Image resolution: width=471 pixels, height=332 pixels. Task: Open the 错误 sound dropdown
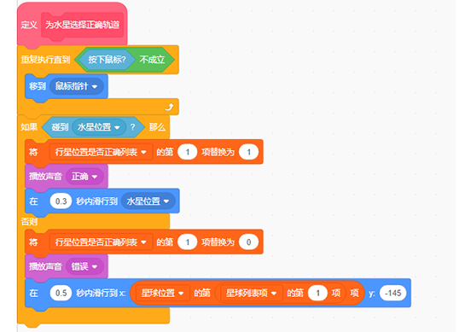pyautogui.click(x=84, y=266)
